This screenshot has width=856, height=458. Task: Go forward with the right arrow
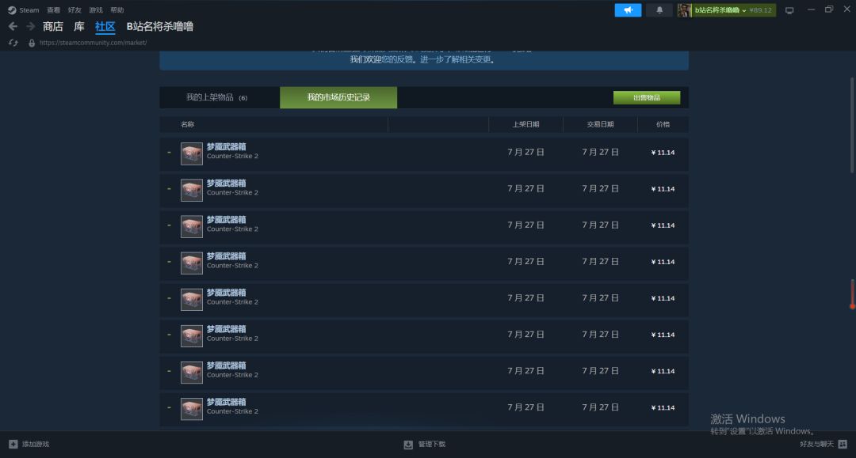point(31,26)
